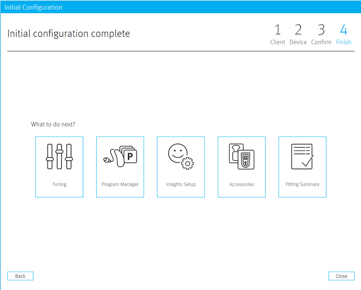The image size is (361, 290).
Task: Click the 'What to do next?' text
Action: [x=53, y=124]
